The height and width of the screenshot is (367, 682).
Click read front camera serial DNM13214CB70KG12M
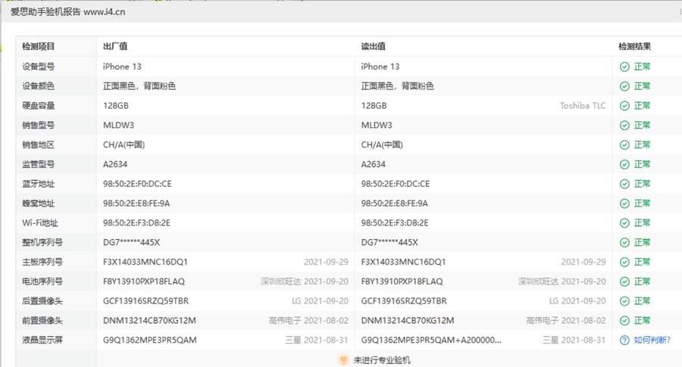pos(408,321)
